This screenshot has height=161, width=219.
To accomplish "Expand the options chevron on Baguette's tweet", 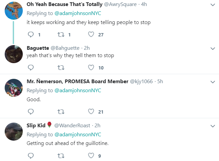I will click(x=213, y=49).
